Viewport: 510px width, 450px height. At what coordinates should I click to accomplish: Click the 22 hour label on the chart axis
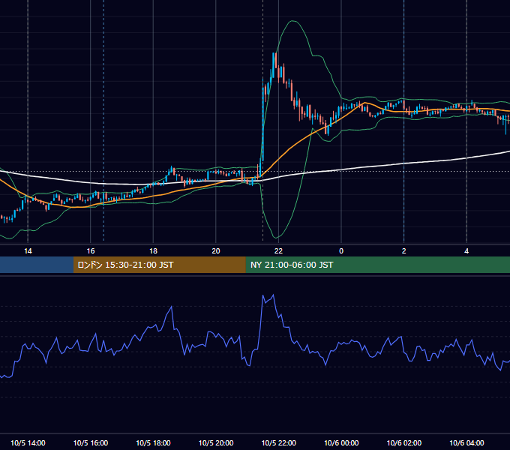[x=278, y=251]
